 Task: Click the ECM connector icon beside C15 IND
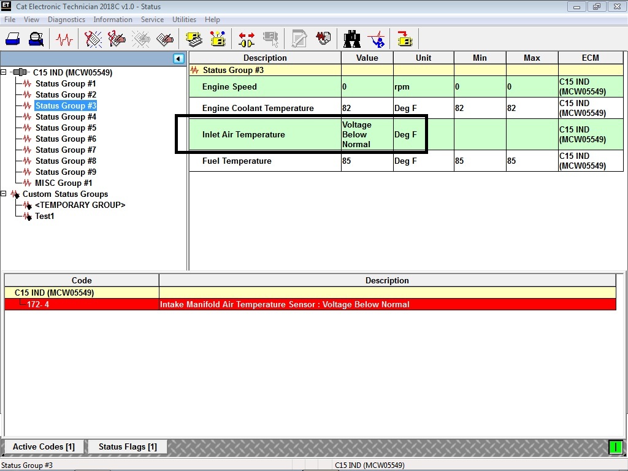20,72
